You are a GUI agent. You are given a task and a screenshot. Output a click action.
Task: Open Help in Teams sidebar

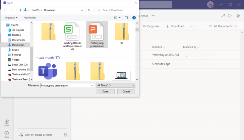[7, 135]
